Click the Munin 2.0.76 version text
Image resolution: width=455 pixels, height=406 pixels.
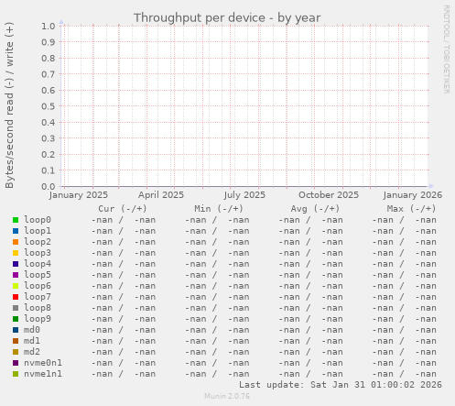pos(227,396)
